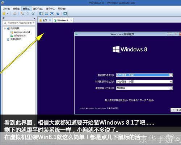The height and width of the screenshot is (145, 181).
Task: Revert the virtual machine to previous snapshot
Action: (x=28, y=13)
